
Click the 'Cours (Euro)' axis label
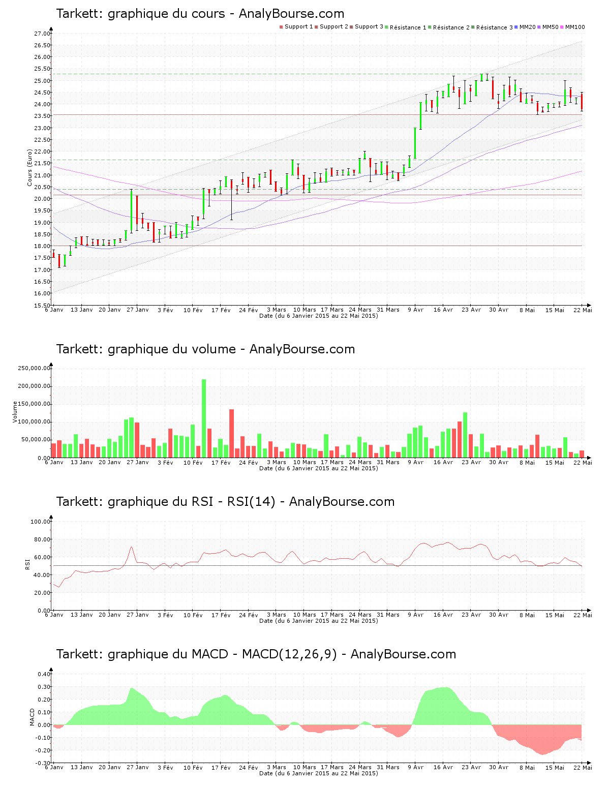[30, 167]
